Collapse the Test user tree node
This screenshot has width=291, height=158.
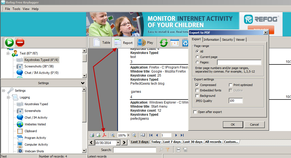coord(8,53)
